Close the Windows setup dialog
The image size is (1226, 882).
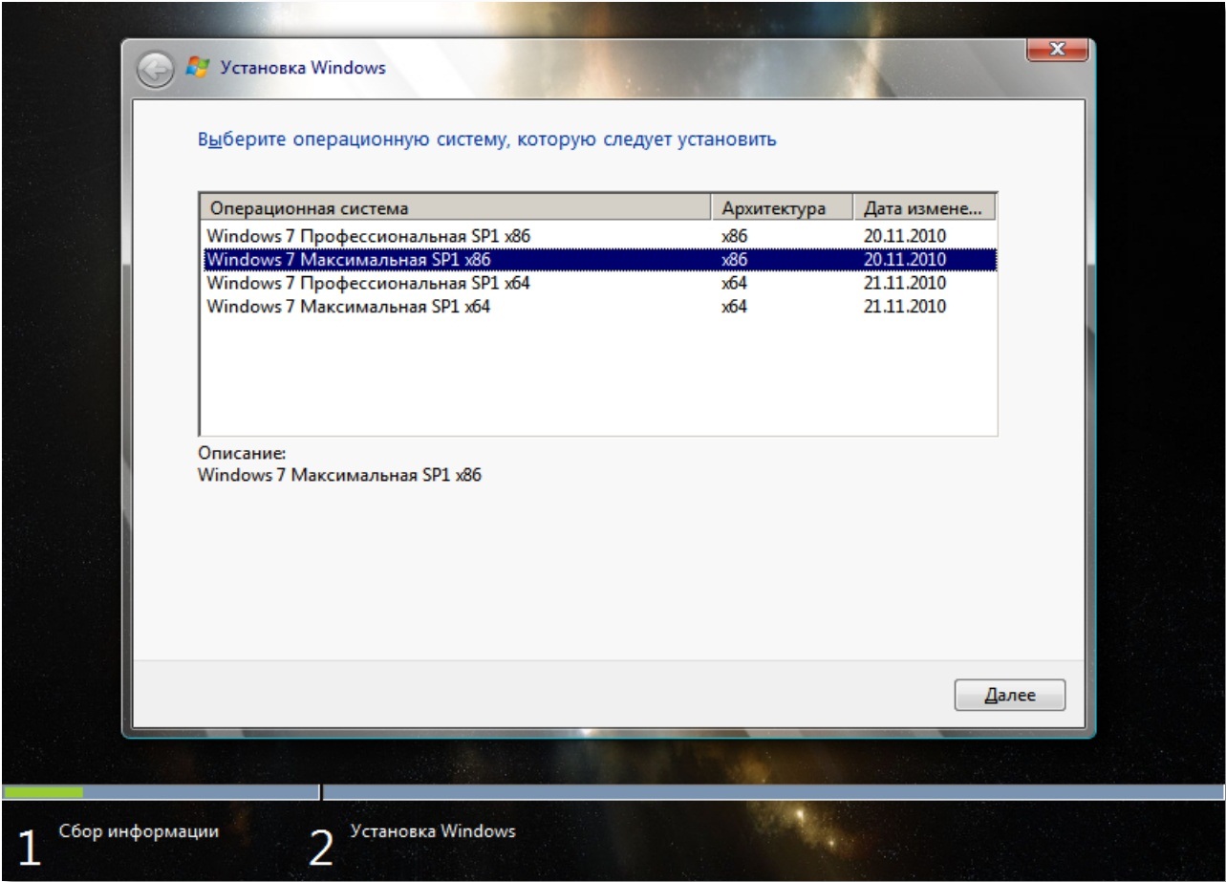(1056, 49)
